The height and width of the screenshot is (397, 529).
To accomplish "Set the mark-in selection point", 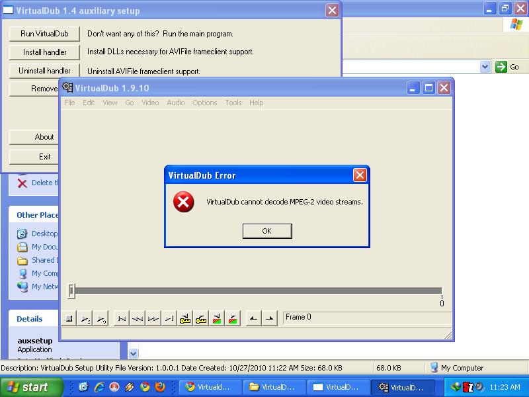I will pyautogui.click(x=253, y=318).
